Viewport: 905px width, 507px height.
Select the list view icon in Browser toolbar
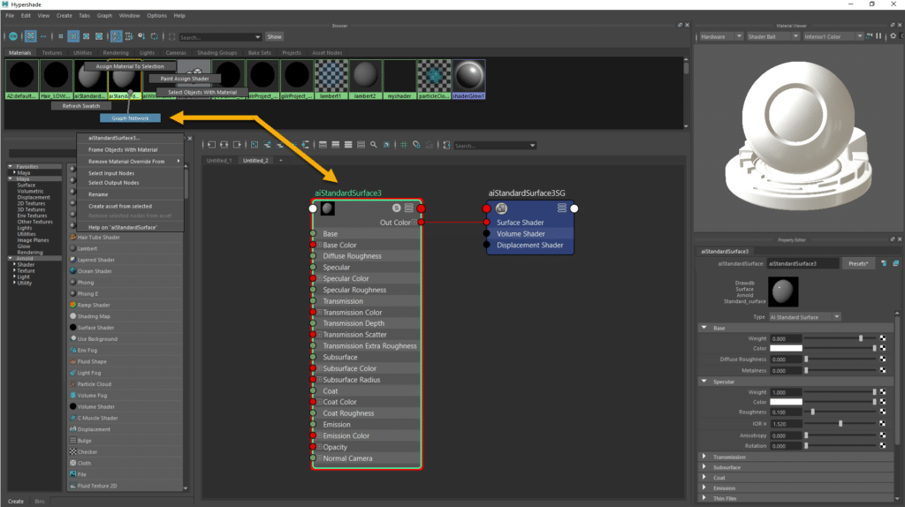(43, 36)
